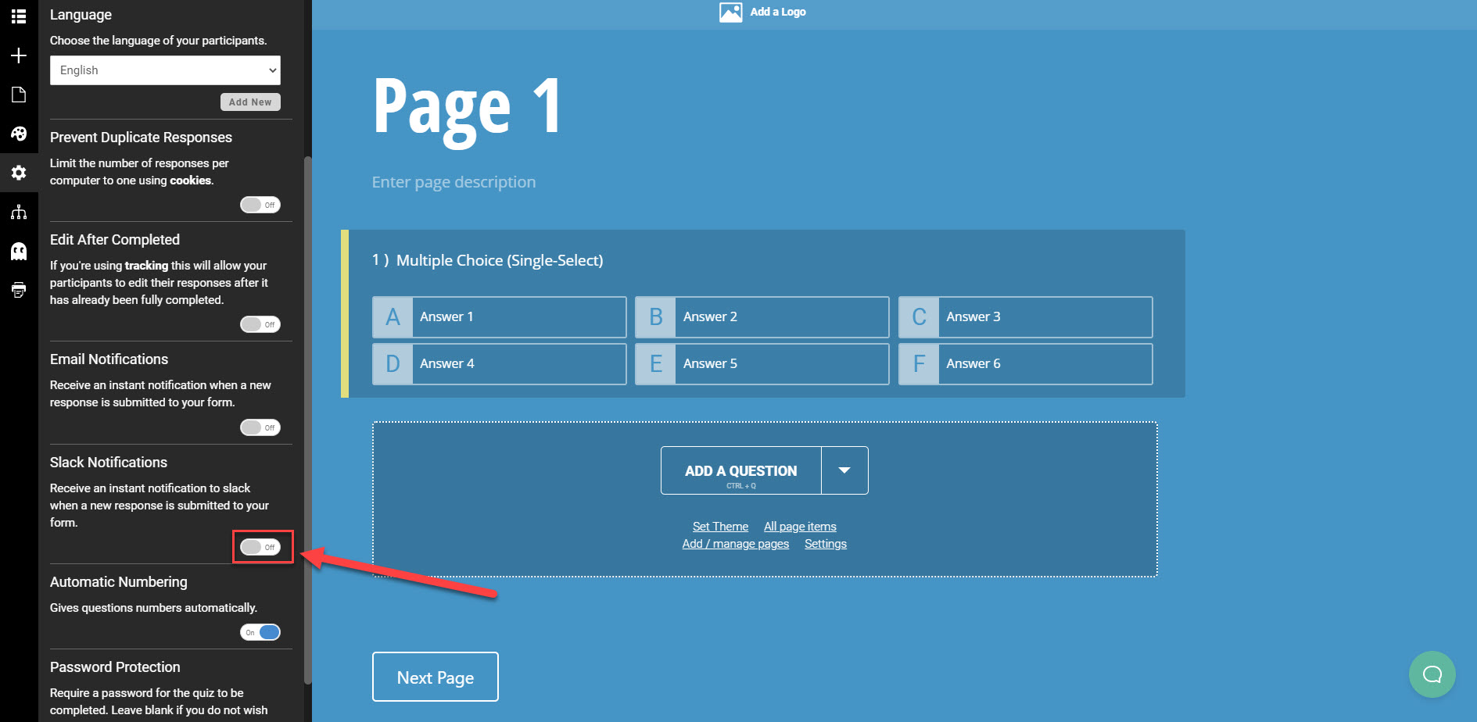Select answer option E, Answer 5
Screen dimensions: 1477x722
[762, 364]
